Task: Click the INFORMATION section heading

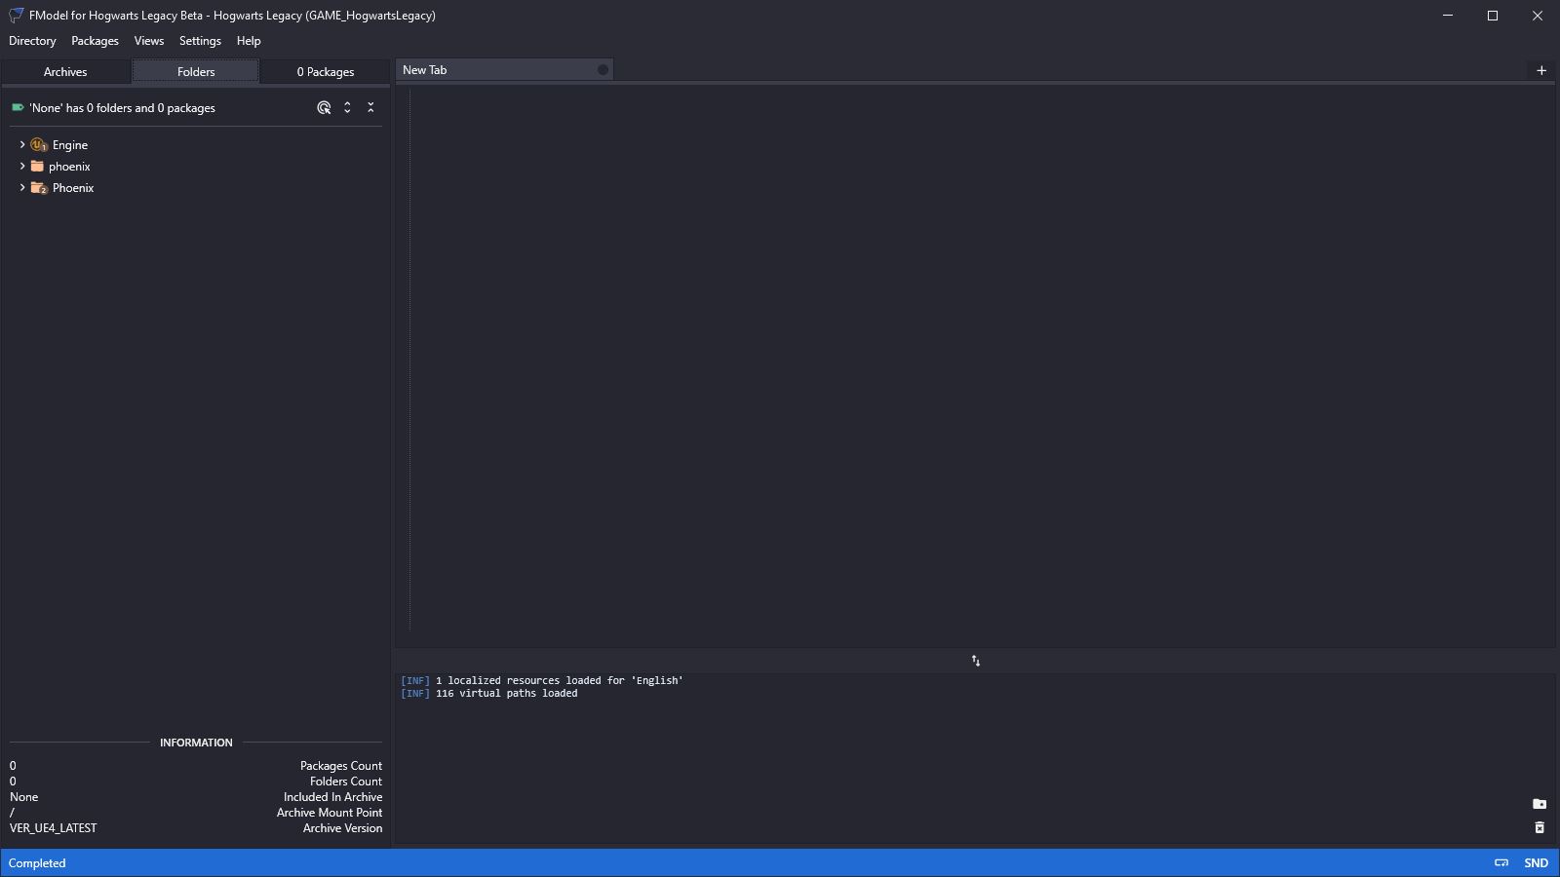Action: [x=196, y=743]
